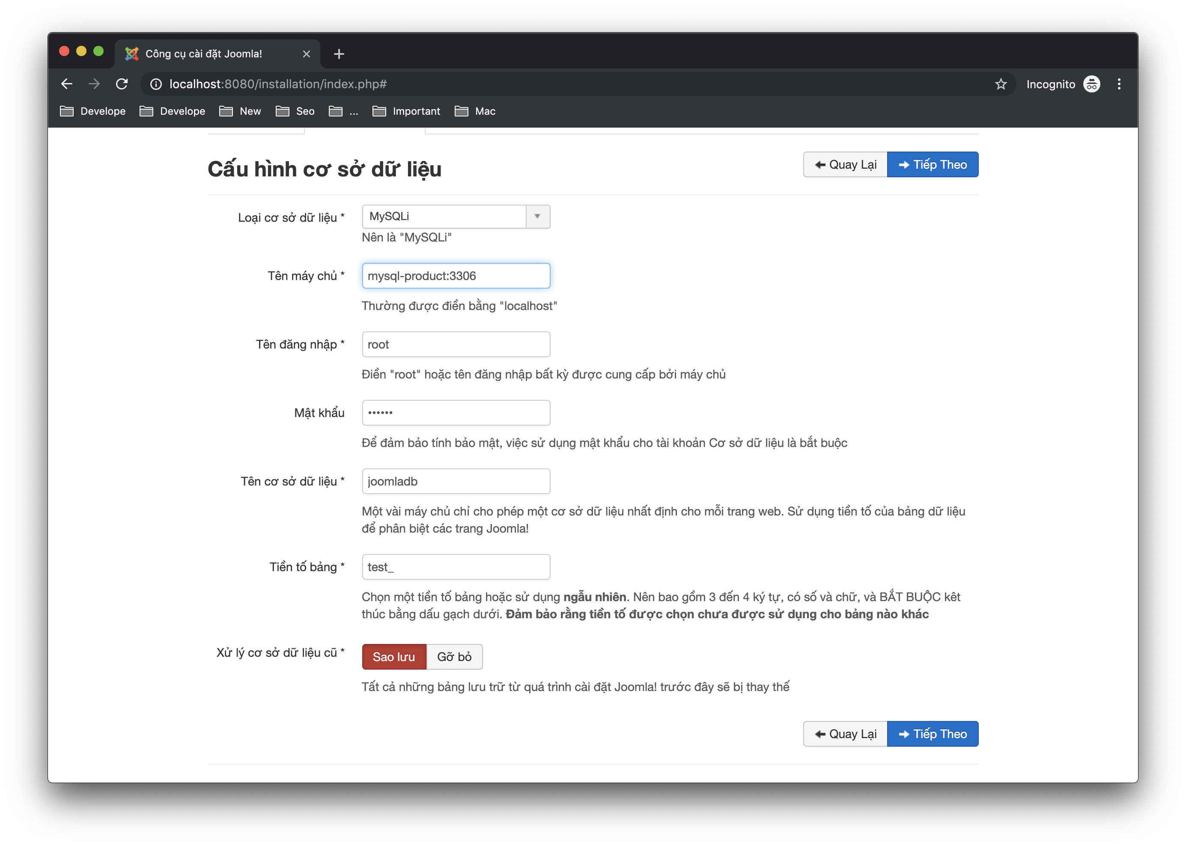This screenshot has height=846, width=1186.
Task: Focus the Mật khẩu password field
Action: [x=456, y=413]
